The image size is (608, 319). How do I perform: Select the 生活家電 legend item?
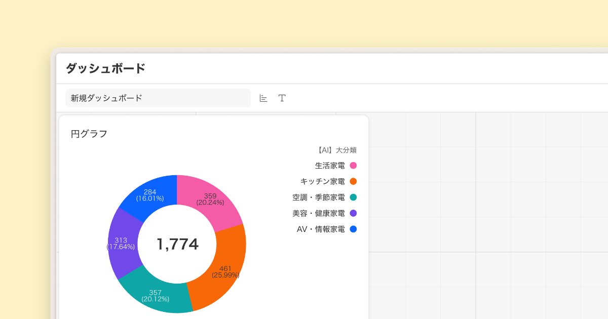coord(336,166)
